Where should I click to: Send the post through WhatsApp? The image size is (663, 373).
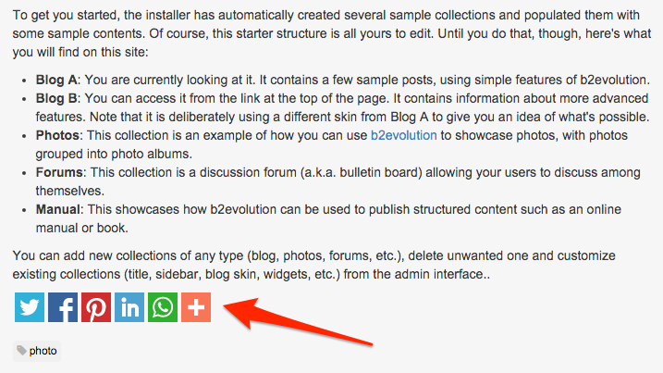click(163, 307)
